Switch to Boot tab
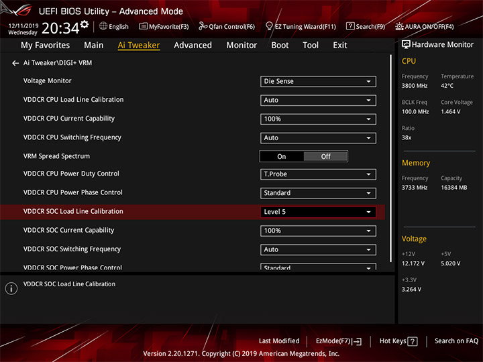This screenshot has width=483, height=362. [280, 46]
